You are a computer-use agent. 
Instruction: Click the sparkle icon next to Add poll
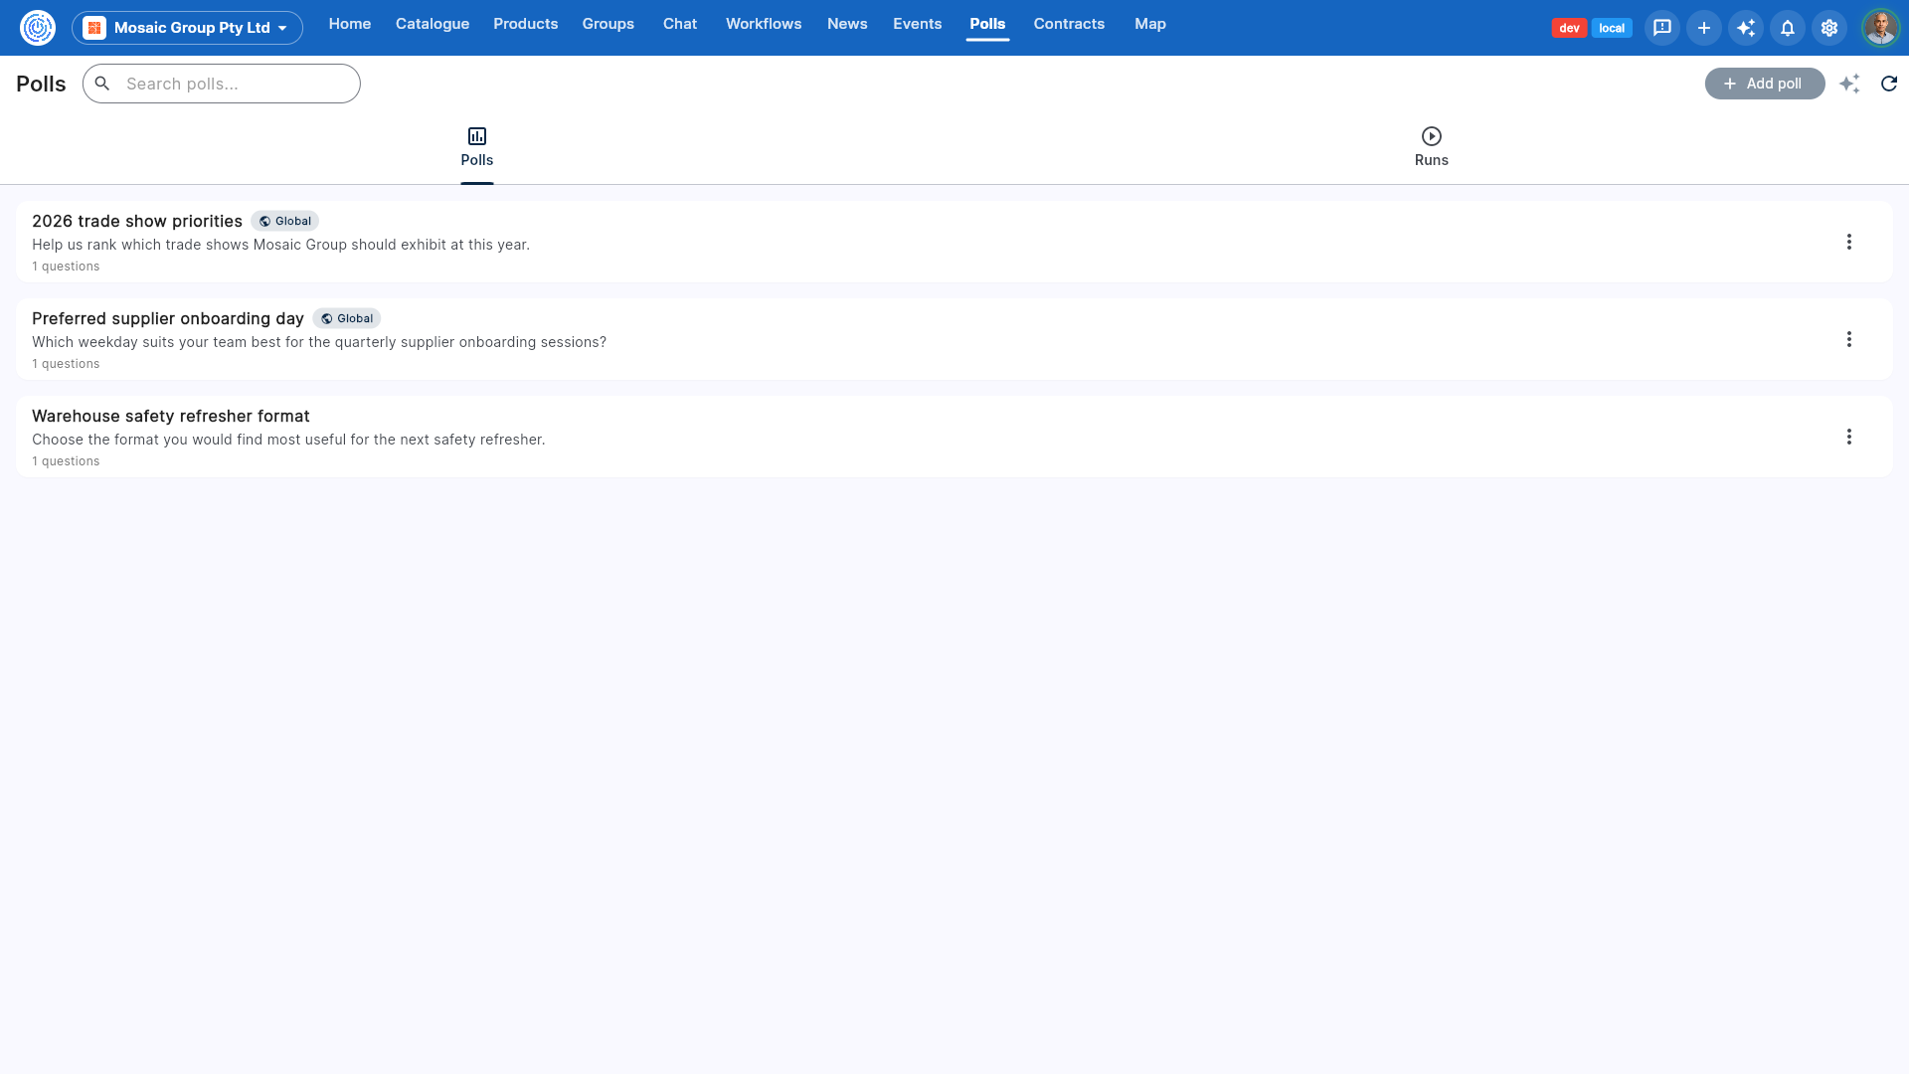[x=1849, y=84]
